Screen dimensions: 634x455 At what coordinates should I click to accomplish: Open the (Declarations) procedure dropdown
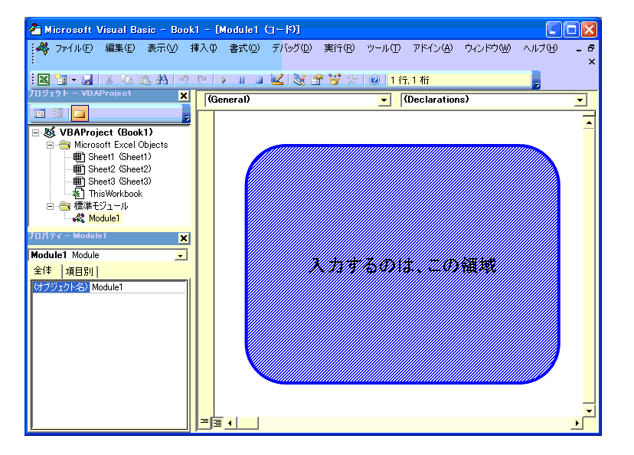(x=580, y=100)
